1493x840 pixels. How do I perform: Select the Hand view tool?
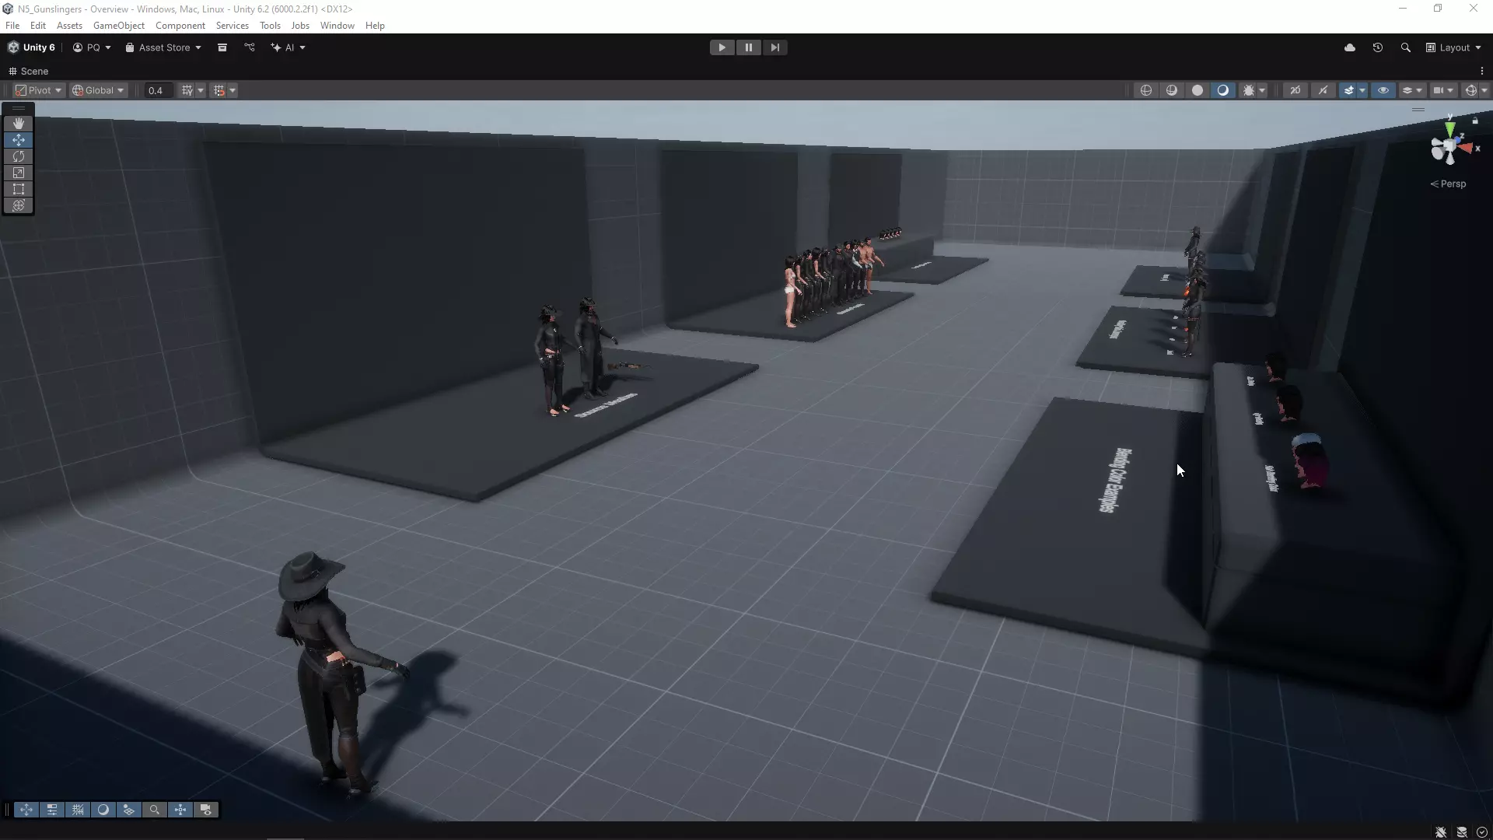click(19, 124)
